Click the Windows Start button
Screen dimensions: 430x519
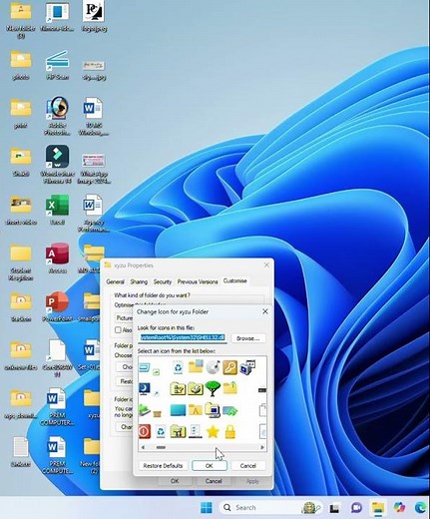tap(207, 508)
